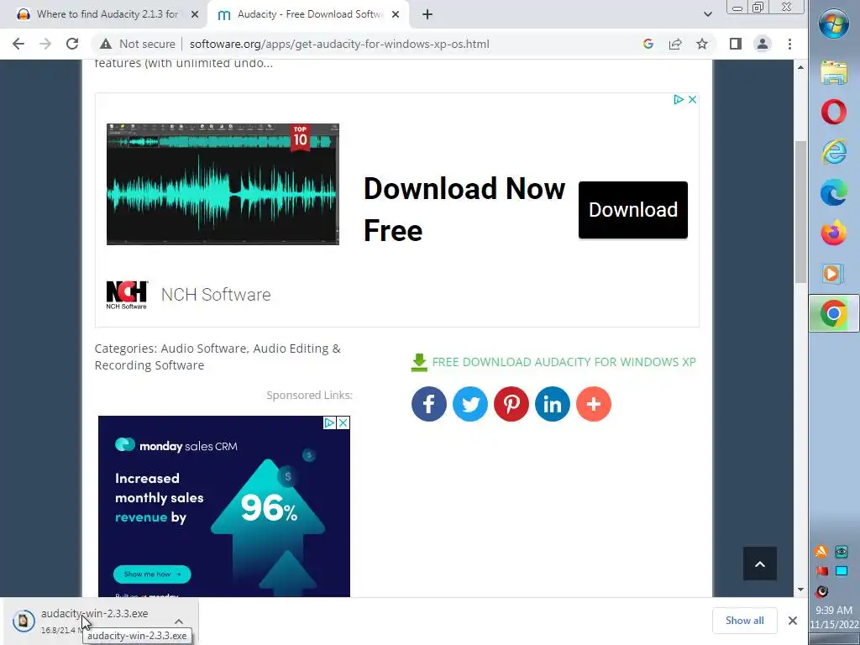
Task: Click Show me how in monday ad
Action: click(x=152, y=574)
